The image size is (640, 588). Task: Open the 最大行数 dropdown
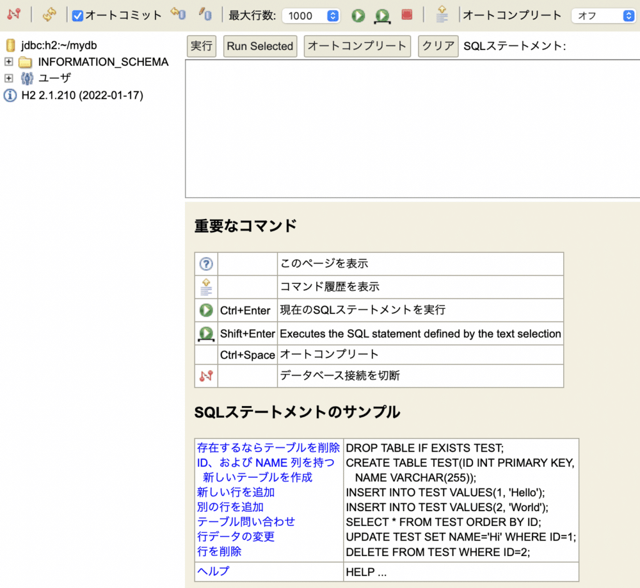[311, 14]
